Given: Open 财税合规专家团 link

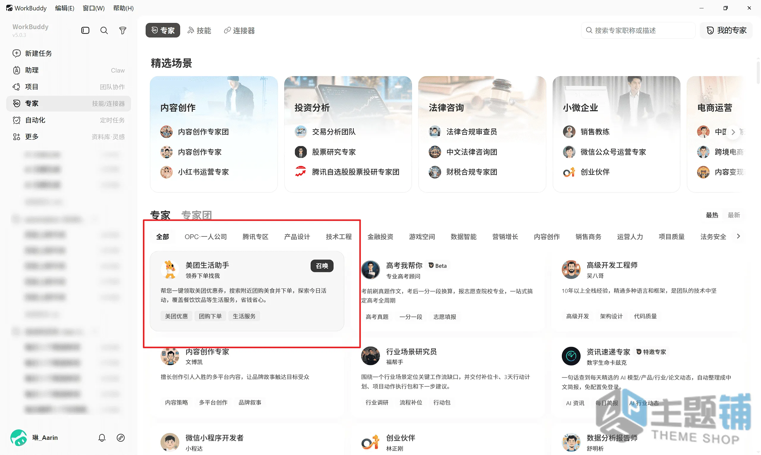Looking at the screenshot, I should [x=472, y=172].
